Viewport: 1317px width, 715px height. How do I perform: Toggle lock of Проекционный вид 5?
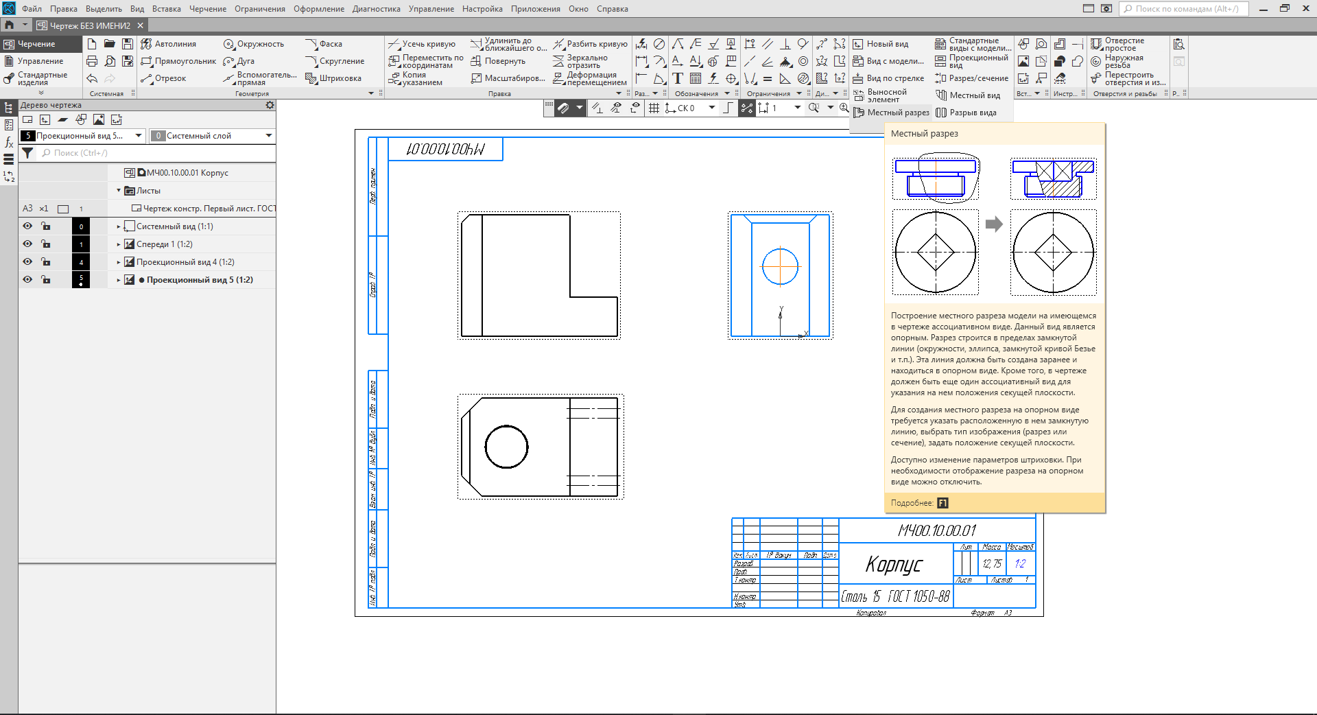[x=45, y=279]
